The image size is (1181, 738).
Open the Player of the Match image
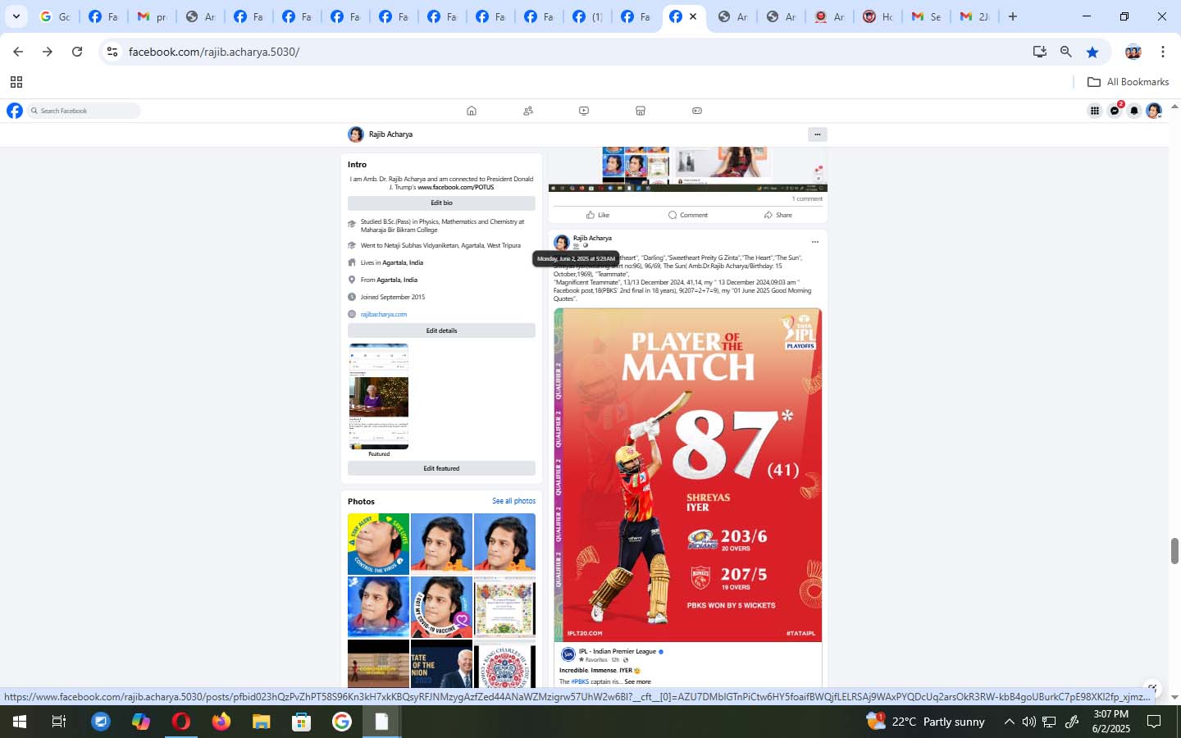tap(687, 475)
